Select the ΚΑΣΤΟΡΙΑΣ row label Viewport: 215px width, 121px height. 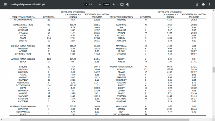(23, 101)
